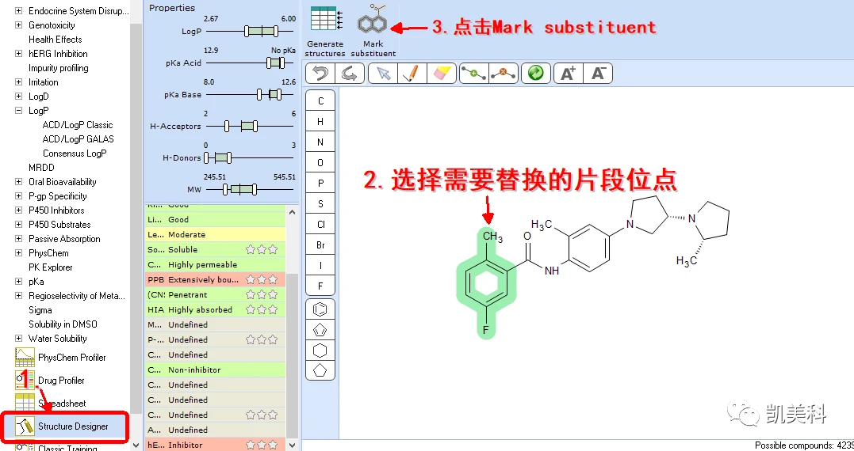Select ACD/LogP Classic in tree
The image size is (854, 451).
click(x=78, y=125)
